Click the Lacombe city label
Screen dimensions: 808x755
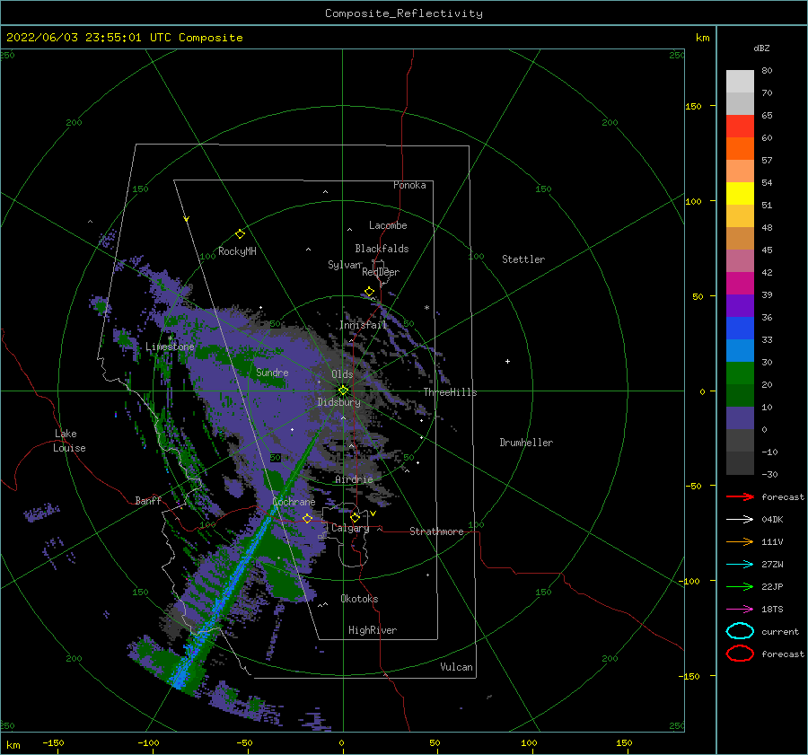(388, 225)
